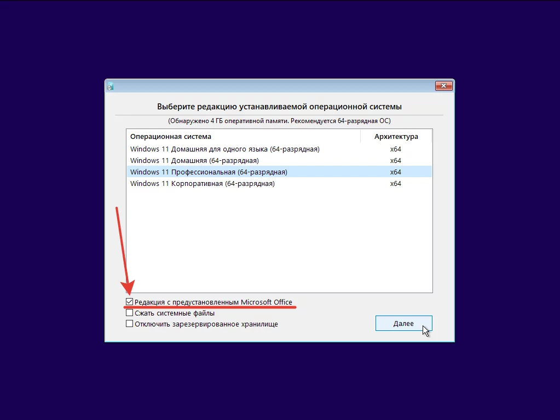Click x64 cell of Профессиональная row

396,172
